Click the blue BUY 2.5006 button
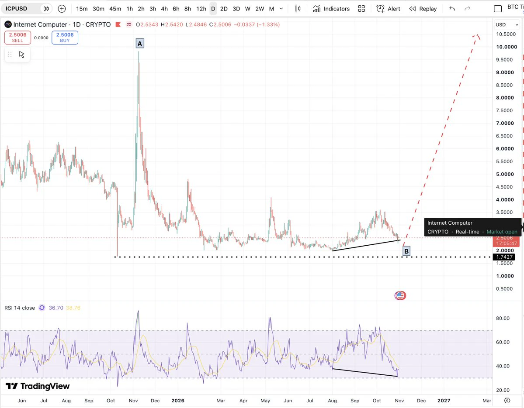The width and height of the screenshot is (524, 408). pyautogui.click(x=65, y=38)
